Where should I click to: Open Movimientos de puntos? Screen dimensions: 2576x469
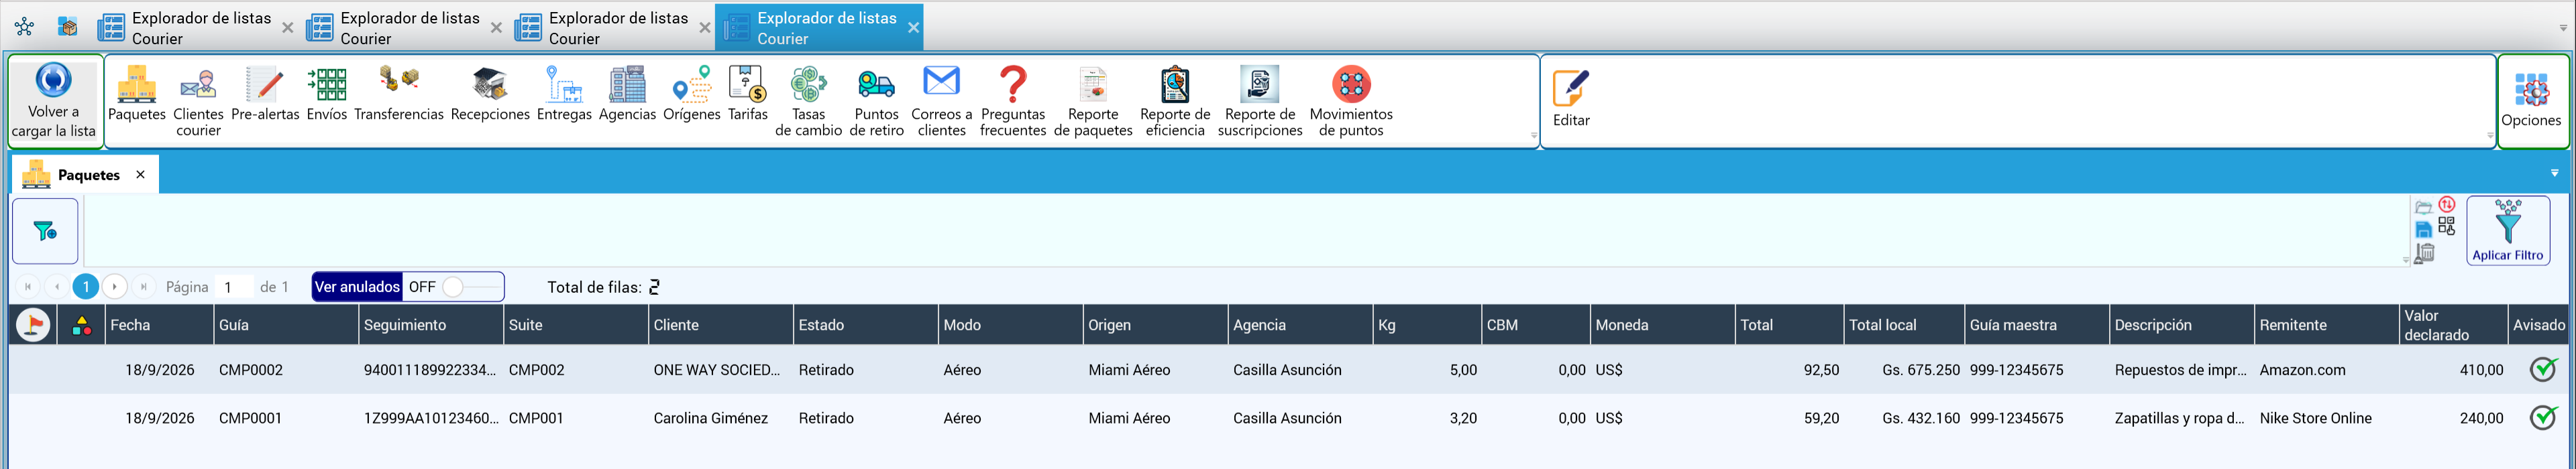(x=1351, y=100)
